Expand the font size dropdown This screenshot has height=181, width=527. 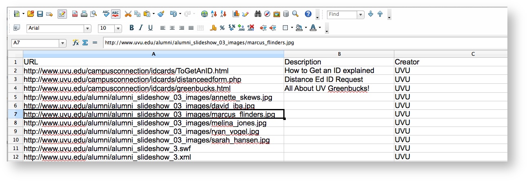tap(118, 28)
